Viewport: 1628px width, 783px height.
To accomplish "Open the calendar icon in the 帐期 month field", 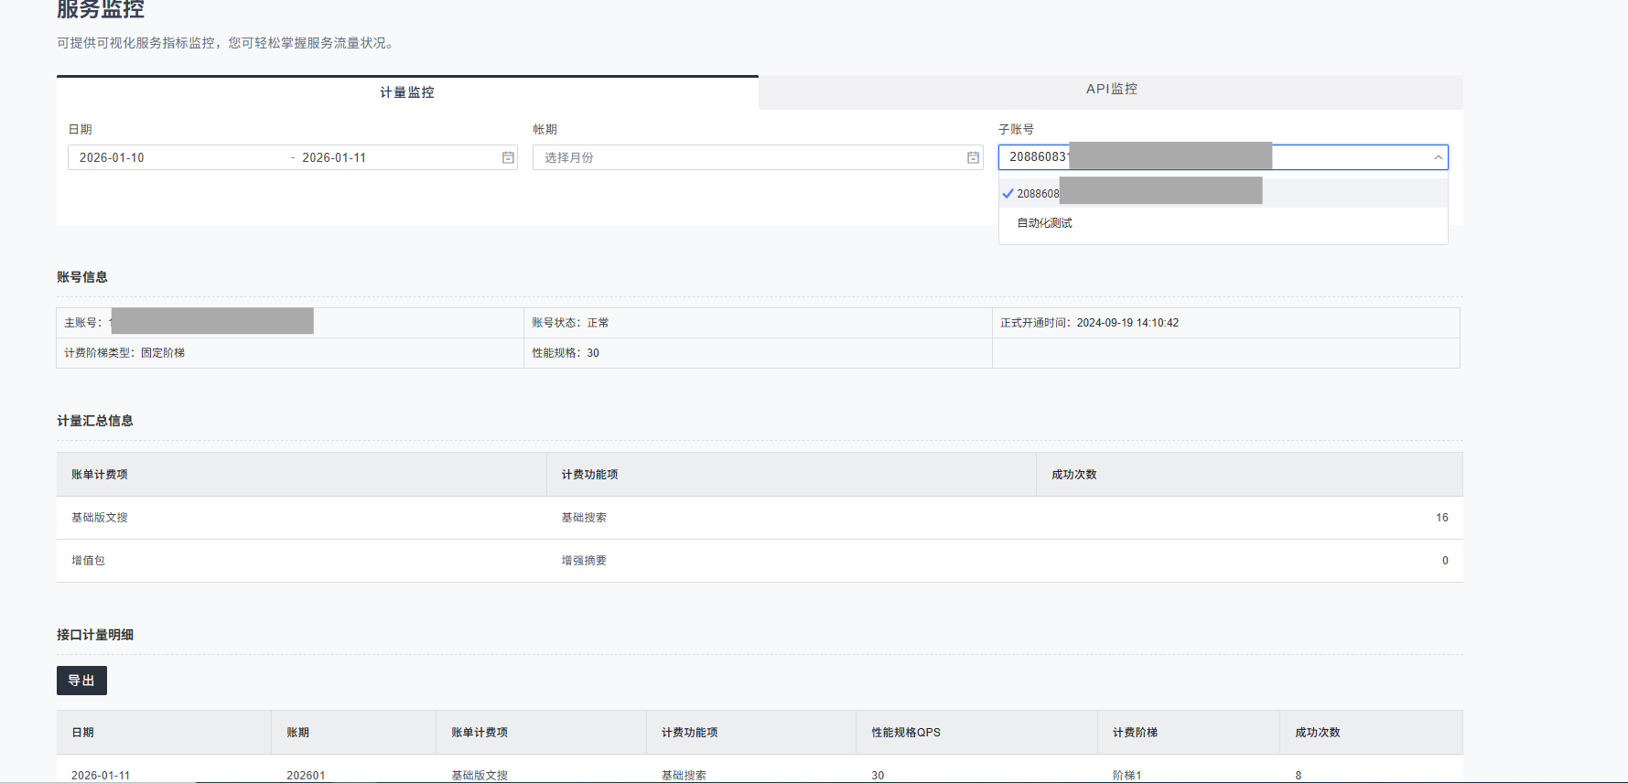I will (x=973, y=157).
